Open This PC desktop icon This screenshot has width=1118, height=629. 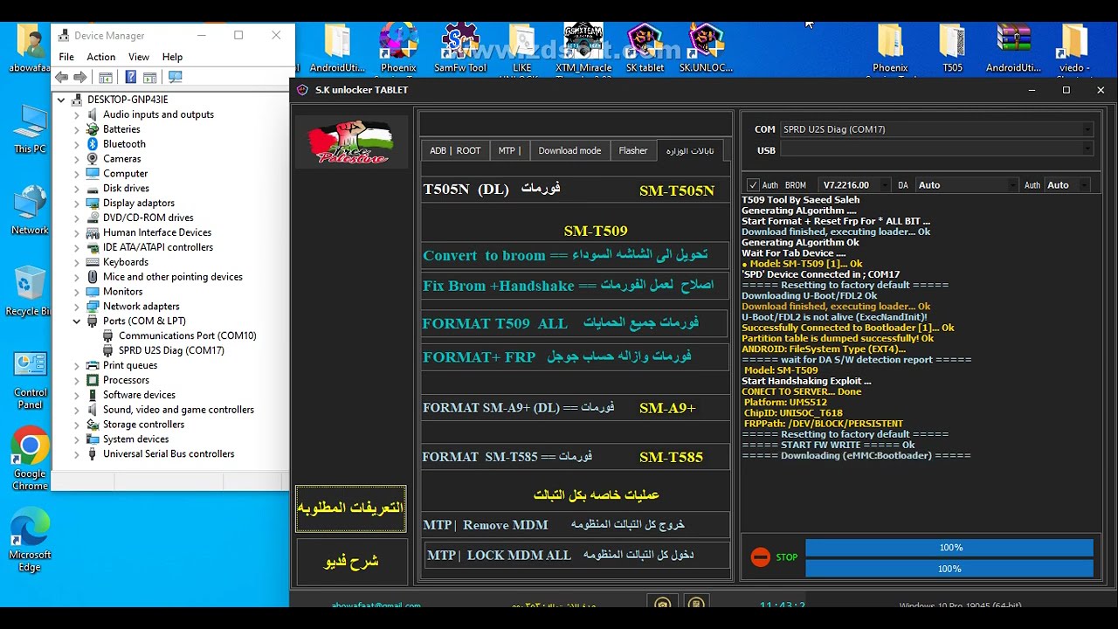pyautogui.click(x=30, y=129)
